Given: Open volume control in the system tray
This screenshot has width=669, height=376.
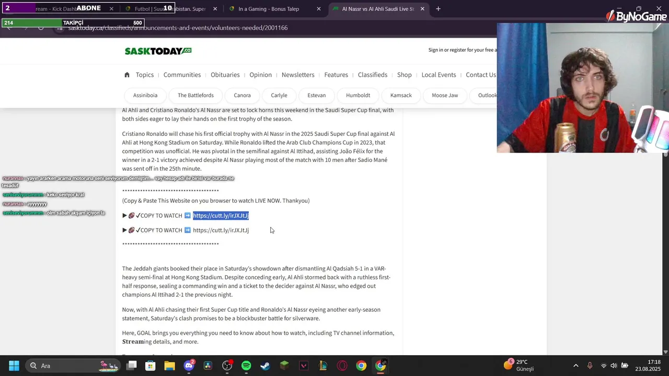Looking at the screenshot, I should [614, 366].
